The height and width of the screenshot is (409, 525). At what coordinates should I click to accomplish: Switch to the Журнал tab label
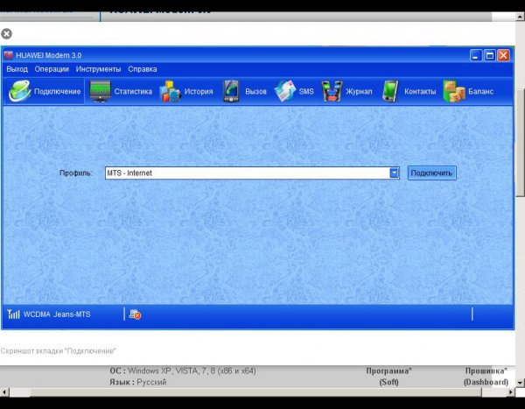[x=359, y=91]
